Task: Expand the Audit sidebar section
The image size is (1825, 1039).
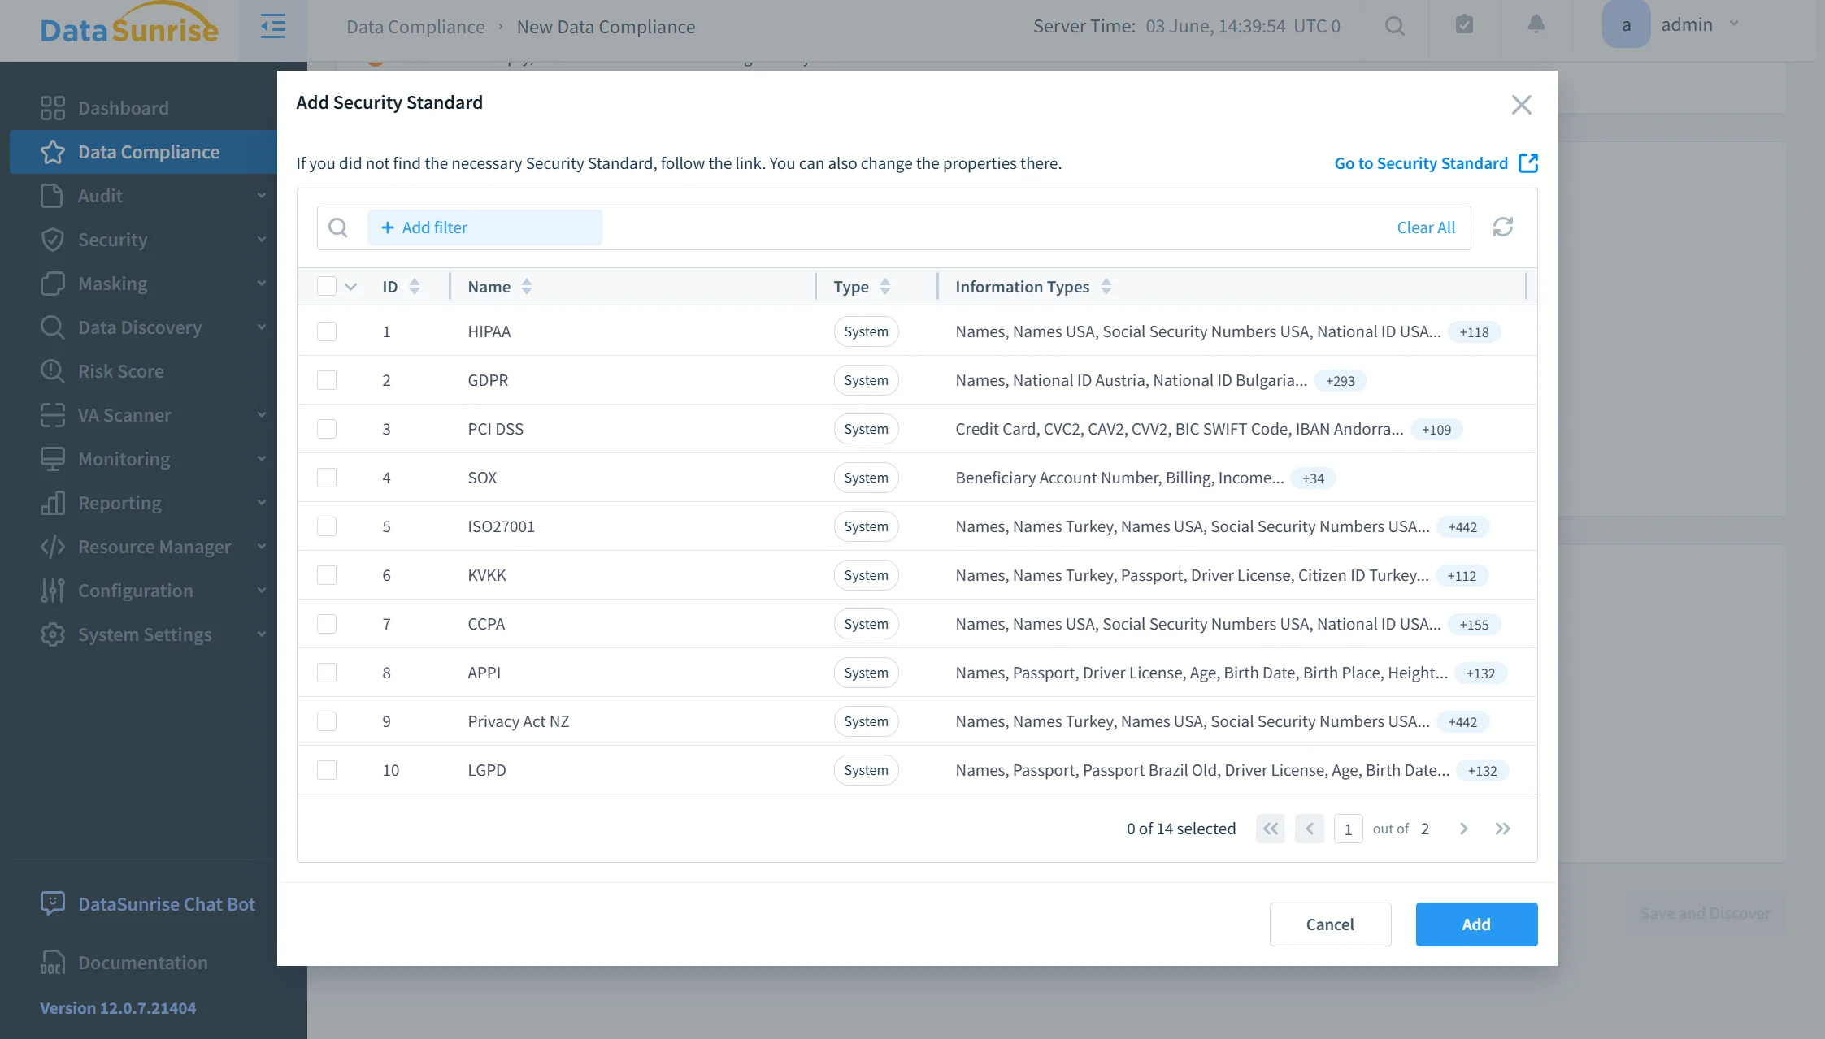Action: (261, 196)
